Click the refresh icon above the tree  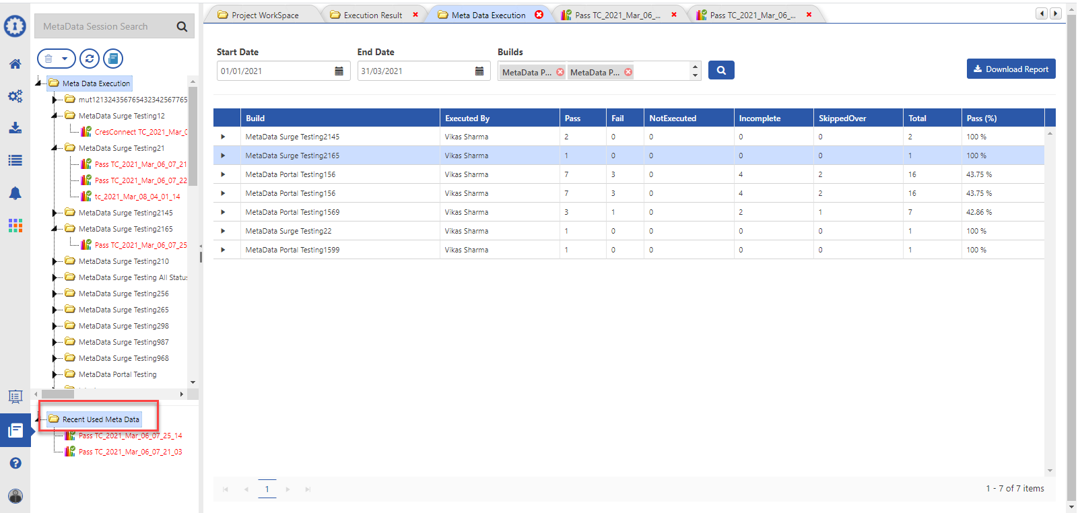(90, 59)
